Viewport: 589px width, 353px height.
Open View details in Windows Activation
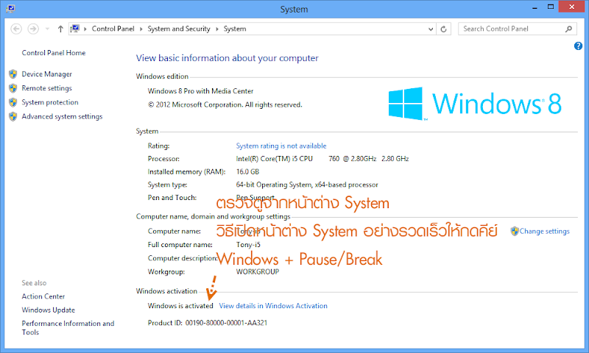point(273,306)
